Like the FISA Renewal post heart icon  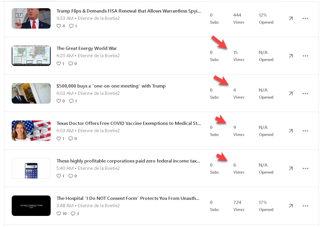59,26
